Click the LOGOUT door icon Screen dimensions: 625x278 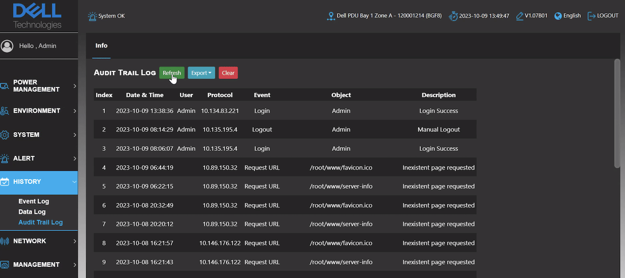click(x=591, y=16)
